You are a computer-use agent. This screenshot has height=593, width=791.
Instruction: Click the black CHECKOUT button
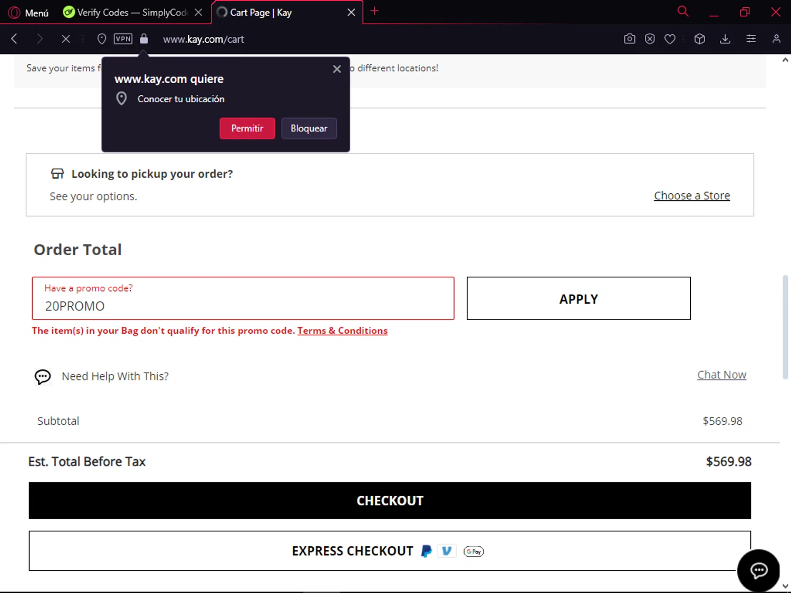[x=390, y=501]
